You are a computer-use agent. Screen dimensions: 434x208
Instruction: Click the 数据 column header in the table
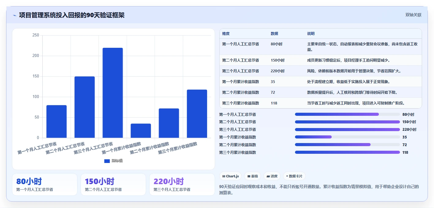(x=274, y=34)
